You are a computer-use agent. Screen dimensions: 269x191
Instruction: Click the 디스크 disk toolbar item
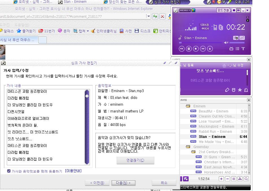point(143,31)
